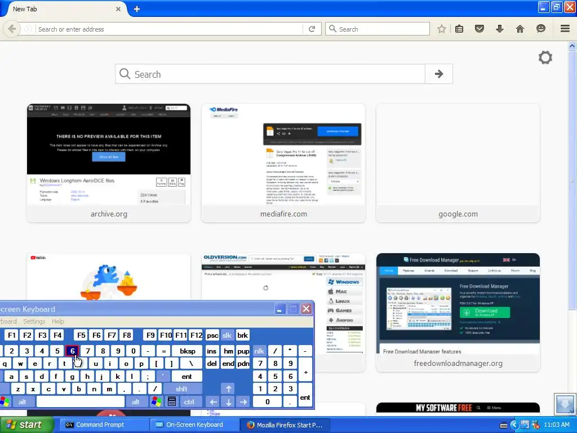The width and height of the screenshot is (577, 433).
Task: Toggle the slk scroll lock key
Action: pos(227,335)
